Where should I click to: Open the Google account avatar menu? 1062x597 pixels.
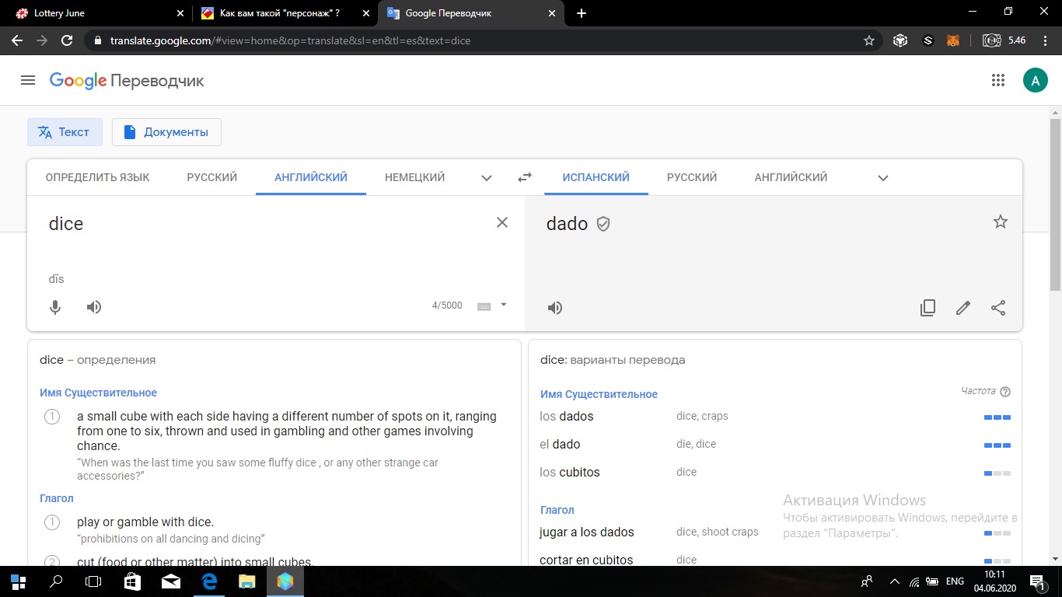(1035, 80)
